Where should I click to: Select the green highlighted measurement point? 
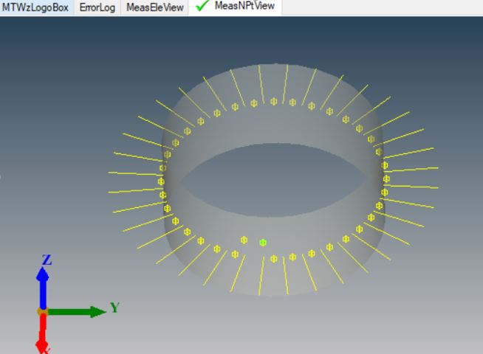click(263, 243)
